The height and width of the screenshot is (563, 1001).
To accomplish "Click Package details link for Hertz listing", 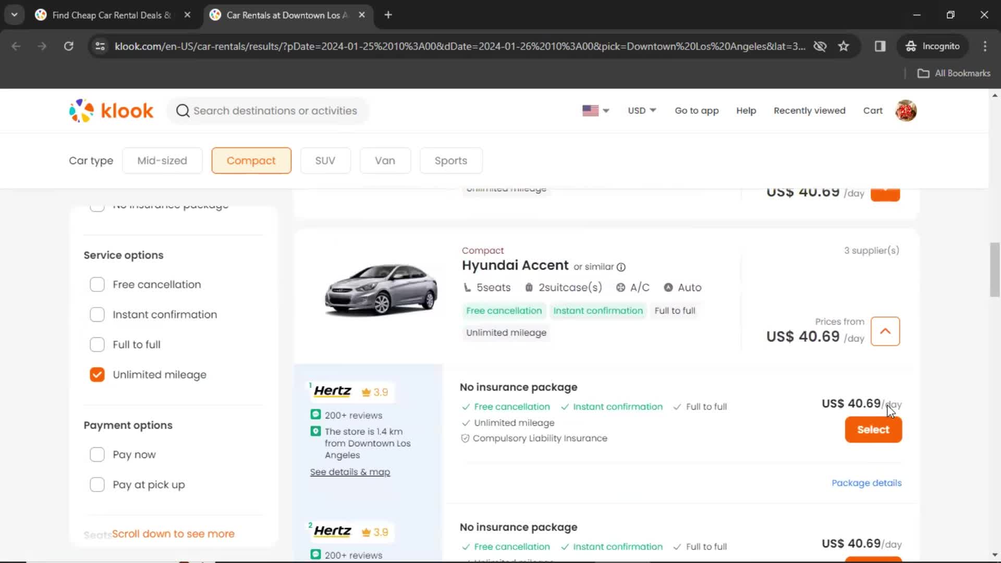I will click(868, 483).
